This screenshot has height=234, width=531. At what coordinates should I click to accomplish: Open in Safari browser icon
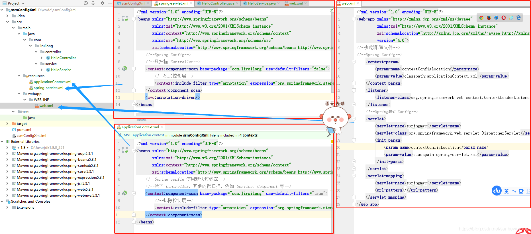click(x=496, y=18)
